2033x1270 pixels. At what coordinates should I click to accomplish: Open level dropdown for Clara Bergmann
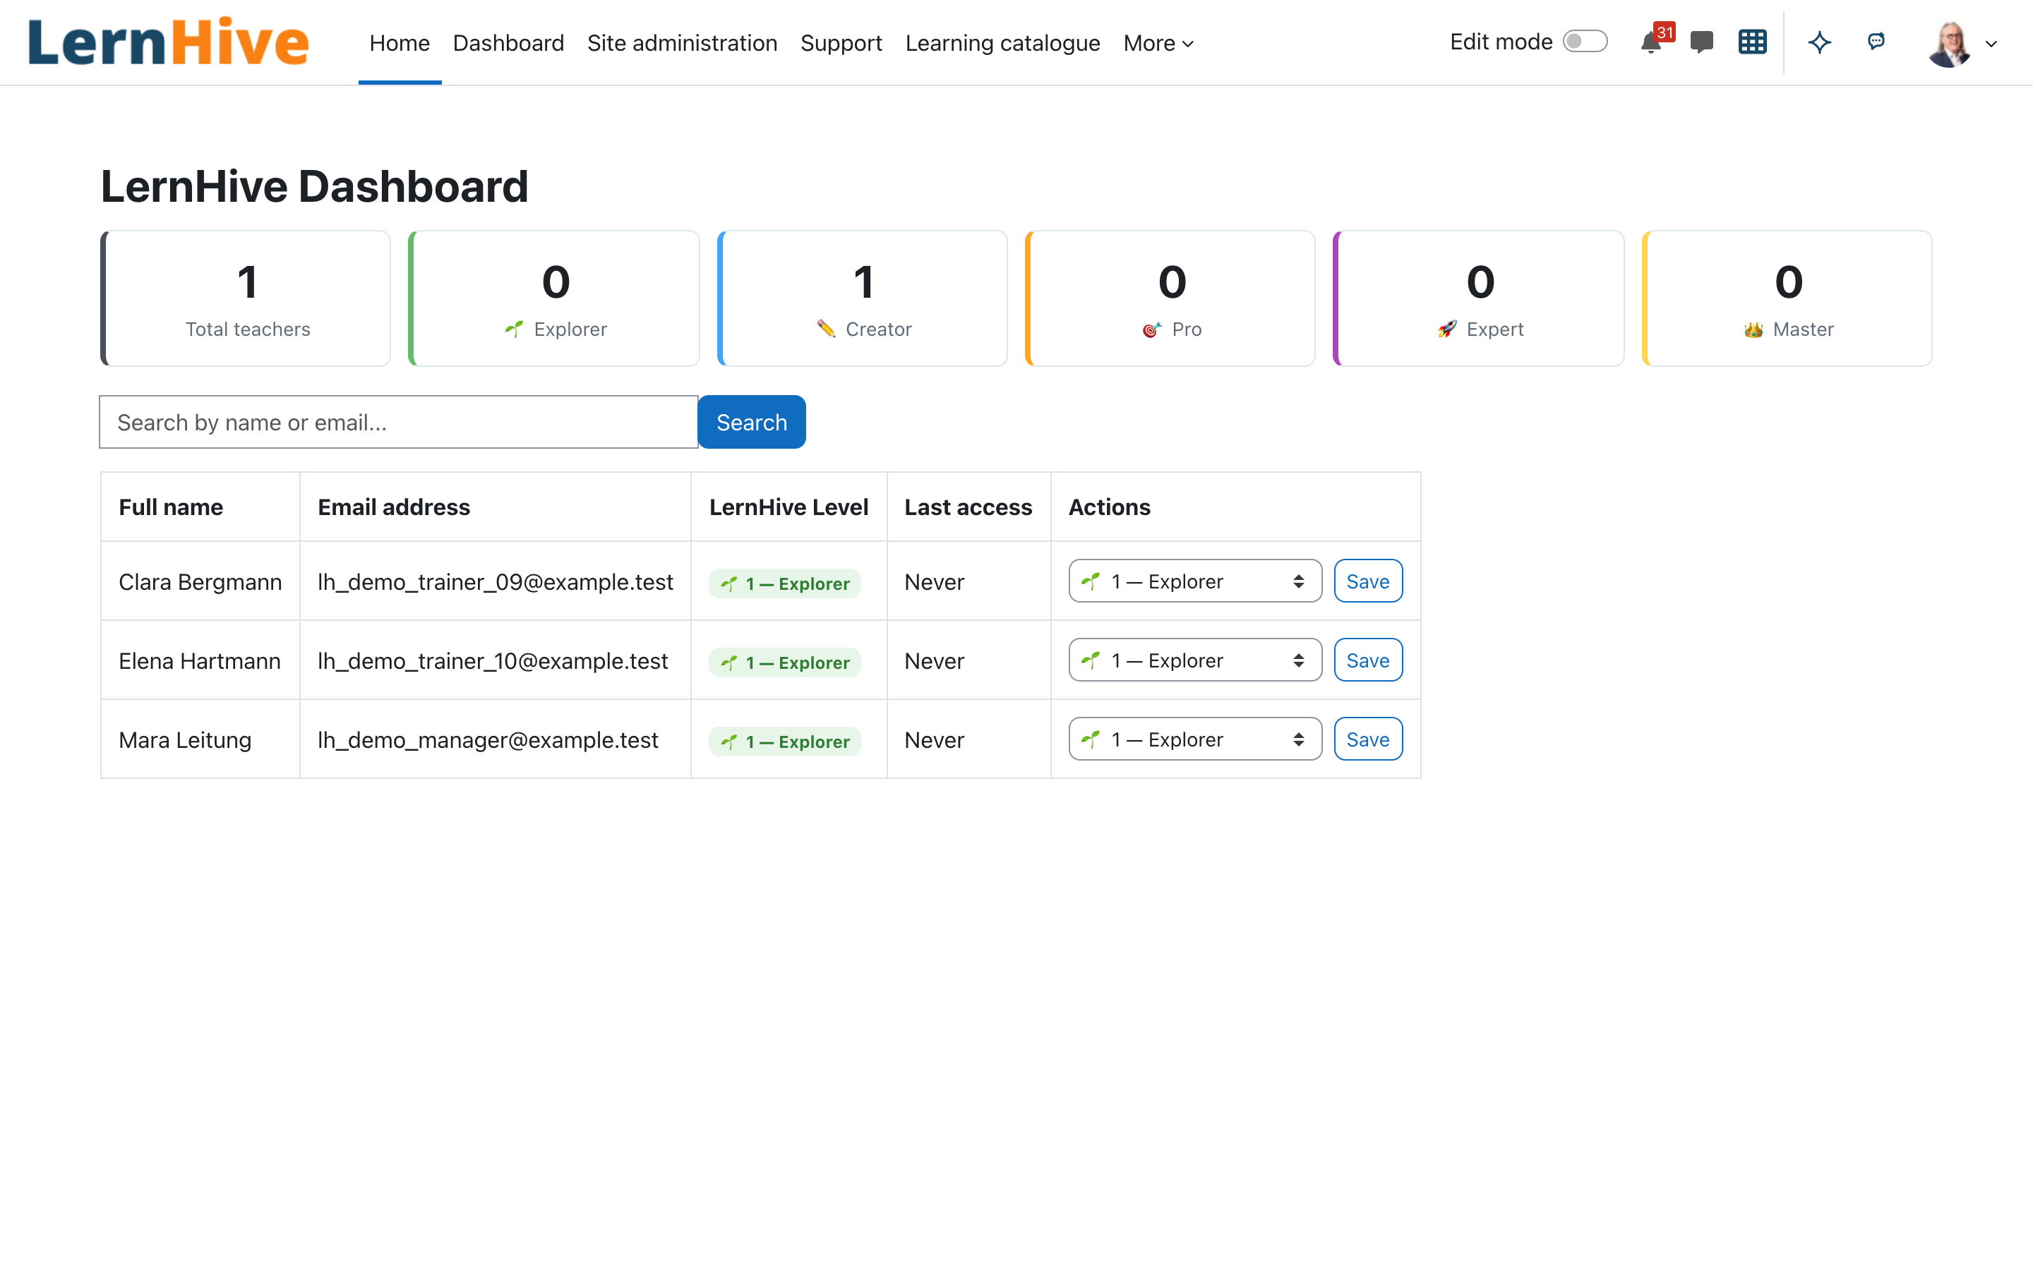[x=1194, y=581]
